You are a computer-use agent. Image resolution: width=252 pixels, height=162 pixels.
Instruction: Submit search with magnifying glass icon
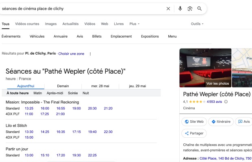200,9
